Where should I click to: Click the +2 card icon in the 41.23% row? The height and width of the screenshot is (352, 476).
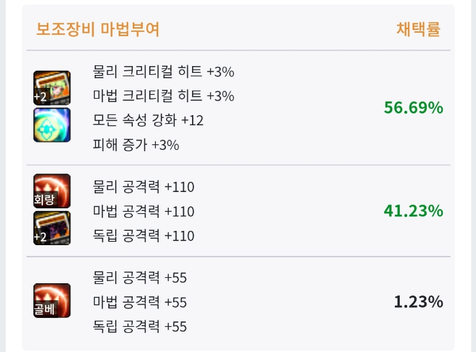52,228
